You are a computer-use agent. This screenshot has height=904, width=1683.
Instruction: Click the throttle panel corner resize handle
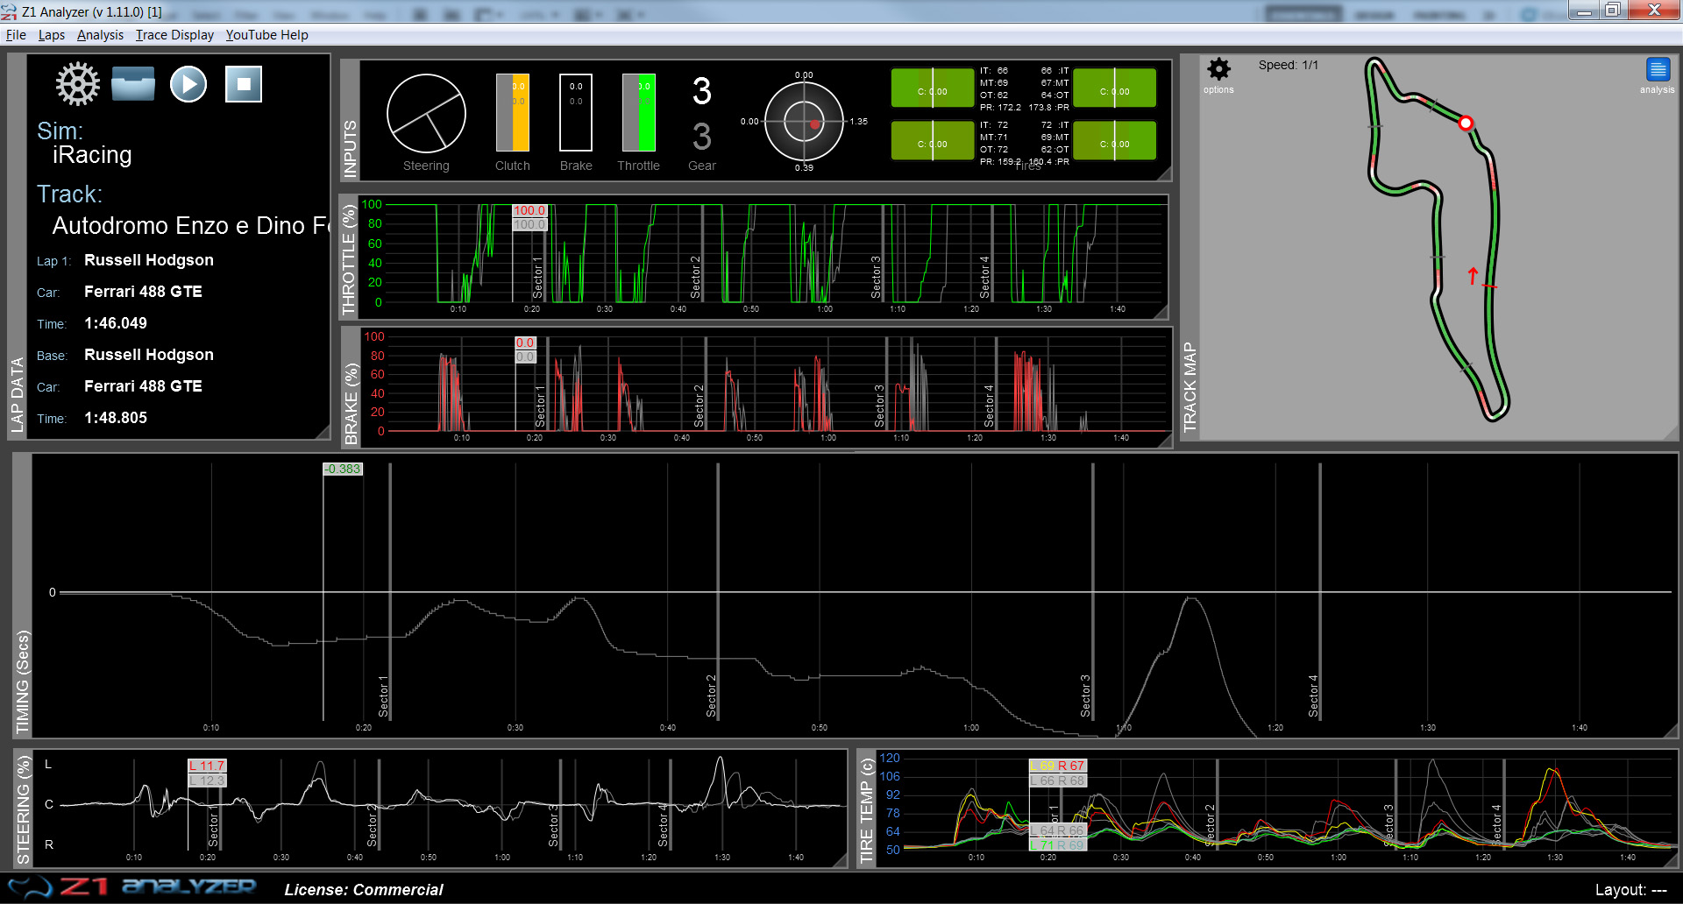[1161, 312]
